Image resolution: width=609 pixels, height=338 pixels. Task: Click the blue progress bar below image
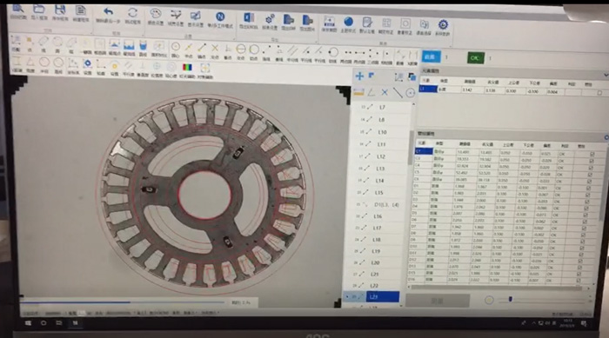pyautogui.click(x=76, y=302)
